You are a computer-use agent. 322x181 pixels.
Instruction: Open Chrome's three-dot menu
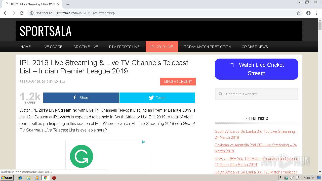coord(316,13)
